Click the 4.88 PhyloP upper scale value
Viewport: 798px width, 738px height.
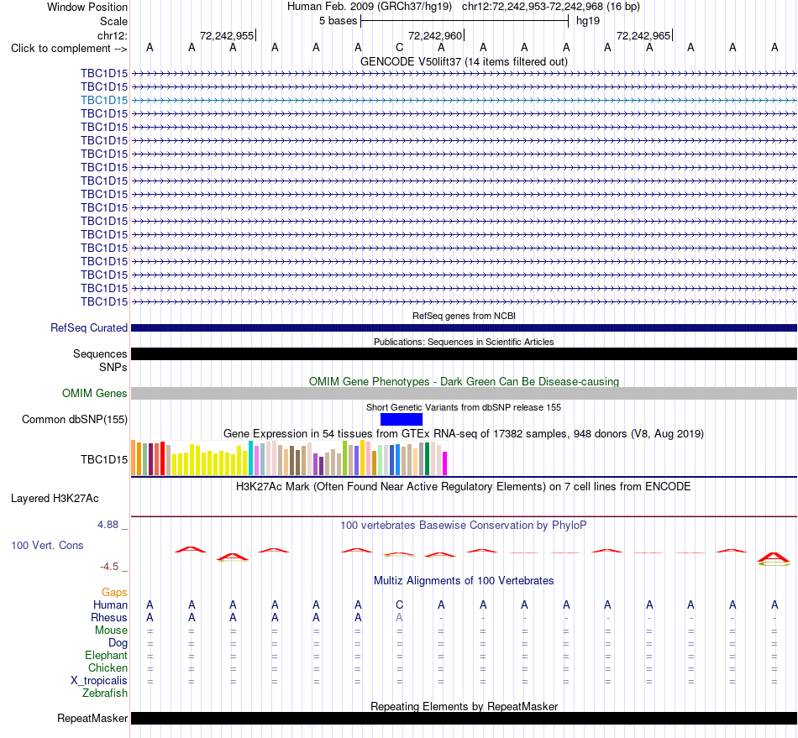pos(108,525)
